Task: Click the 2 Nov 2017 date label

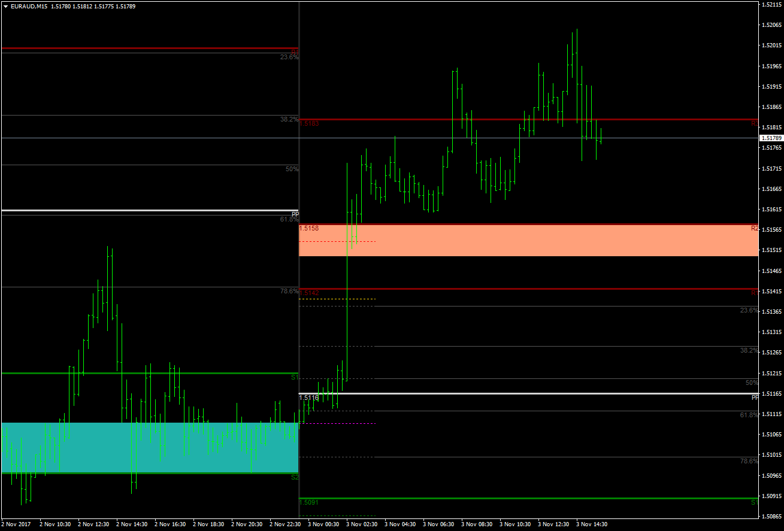Action: pyautogui.click(x=17, y=524)
